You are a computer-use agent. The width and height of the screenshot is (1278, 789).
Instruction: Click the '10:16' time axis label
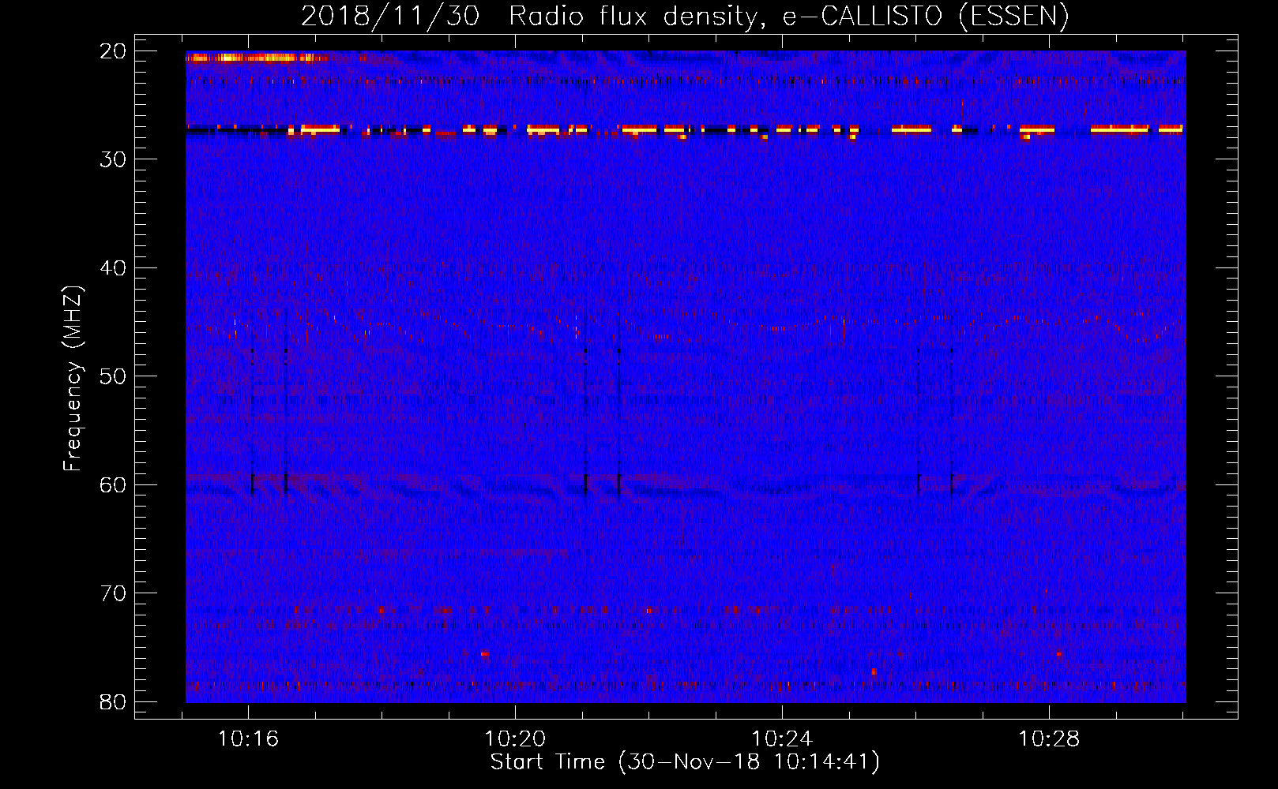point(248,739)
